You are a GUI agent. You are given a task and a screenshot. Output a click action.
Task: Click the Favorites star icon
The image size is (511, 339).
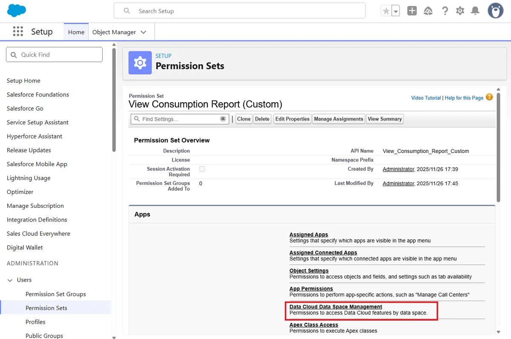coord(386,11)
